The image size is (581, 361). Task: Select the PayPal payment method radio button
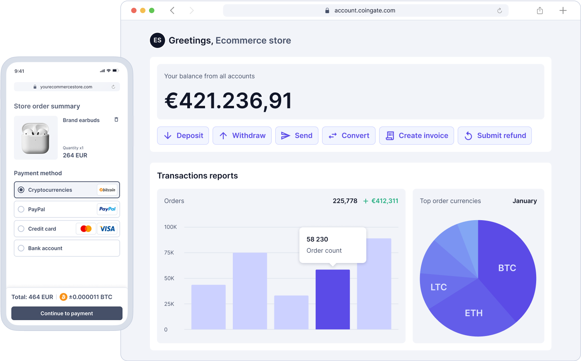point(21,209)
